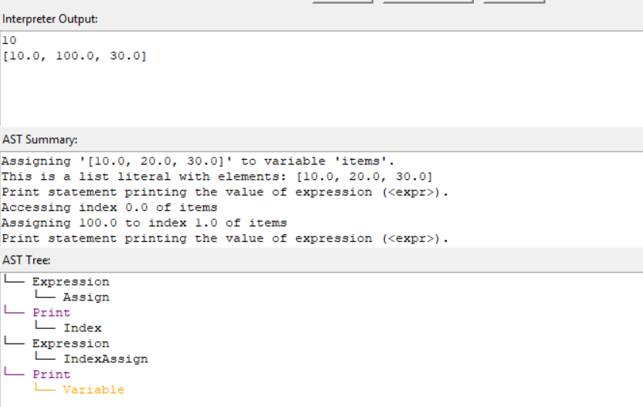Select the last Print node in tree
This screenshot has height=407, width=643.
(x=51, y=375)
